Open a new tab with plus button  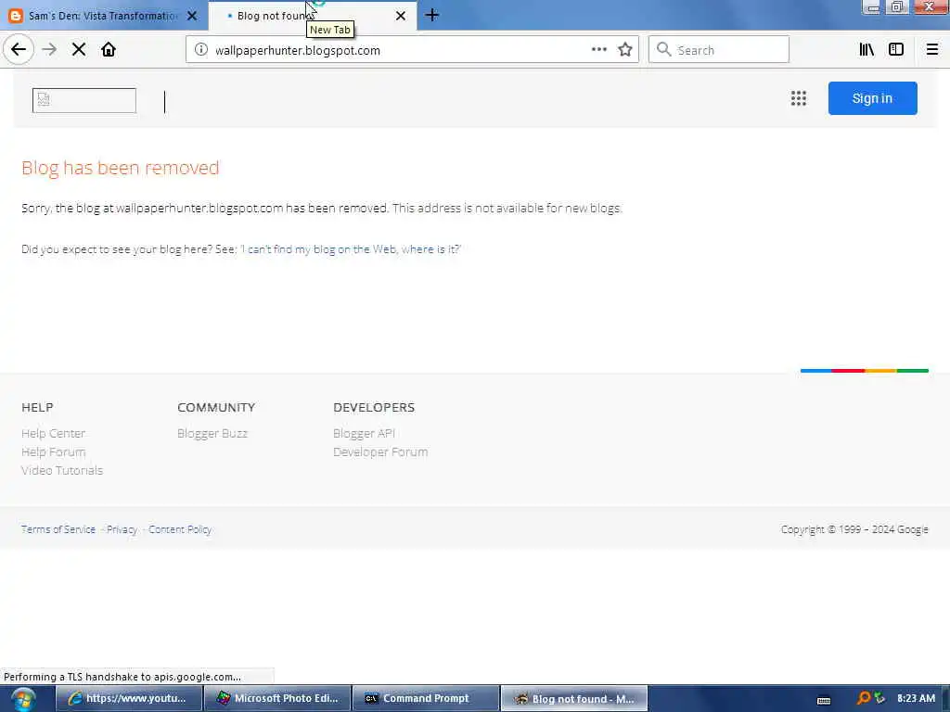click(x=432, y=15)
